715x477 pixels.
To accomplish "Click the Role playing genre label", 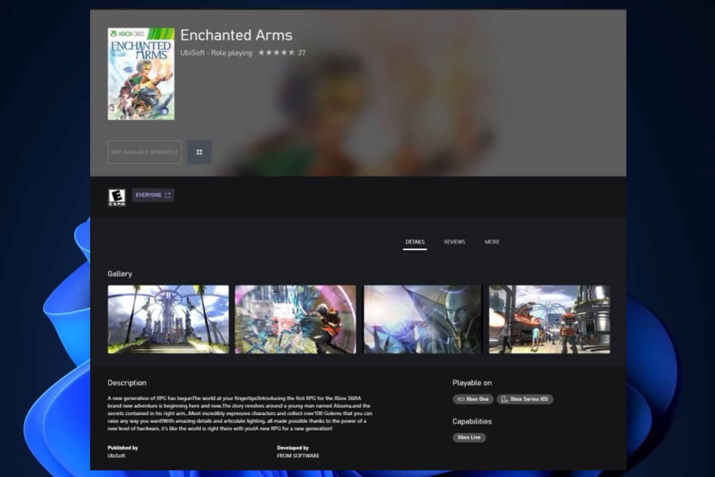I will pyautogui.click(x=232, y=53).
